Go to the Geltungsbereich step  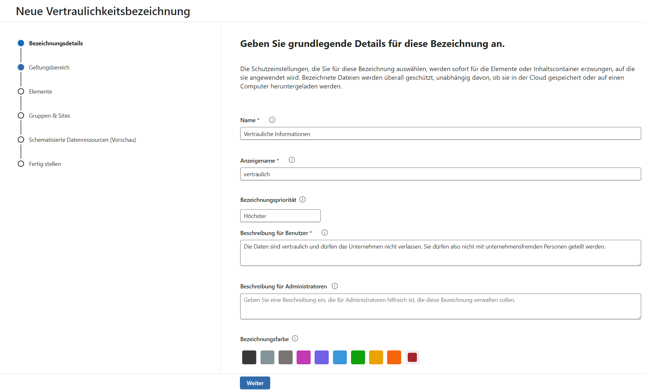tap(49, 68)
